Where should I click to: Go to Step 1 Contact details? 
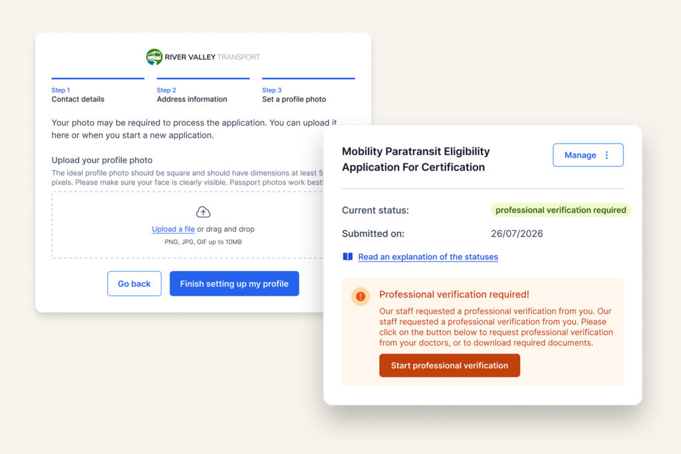78,95
